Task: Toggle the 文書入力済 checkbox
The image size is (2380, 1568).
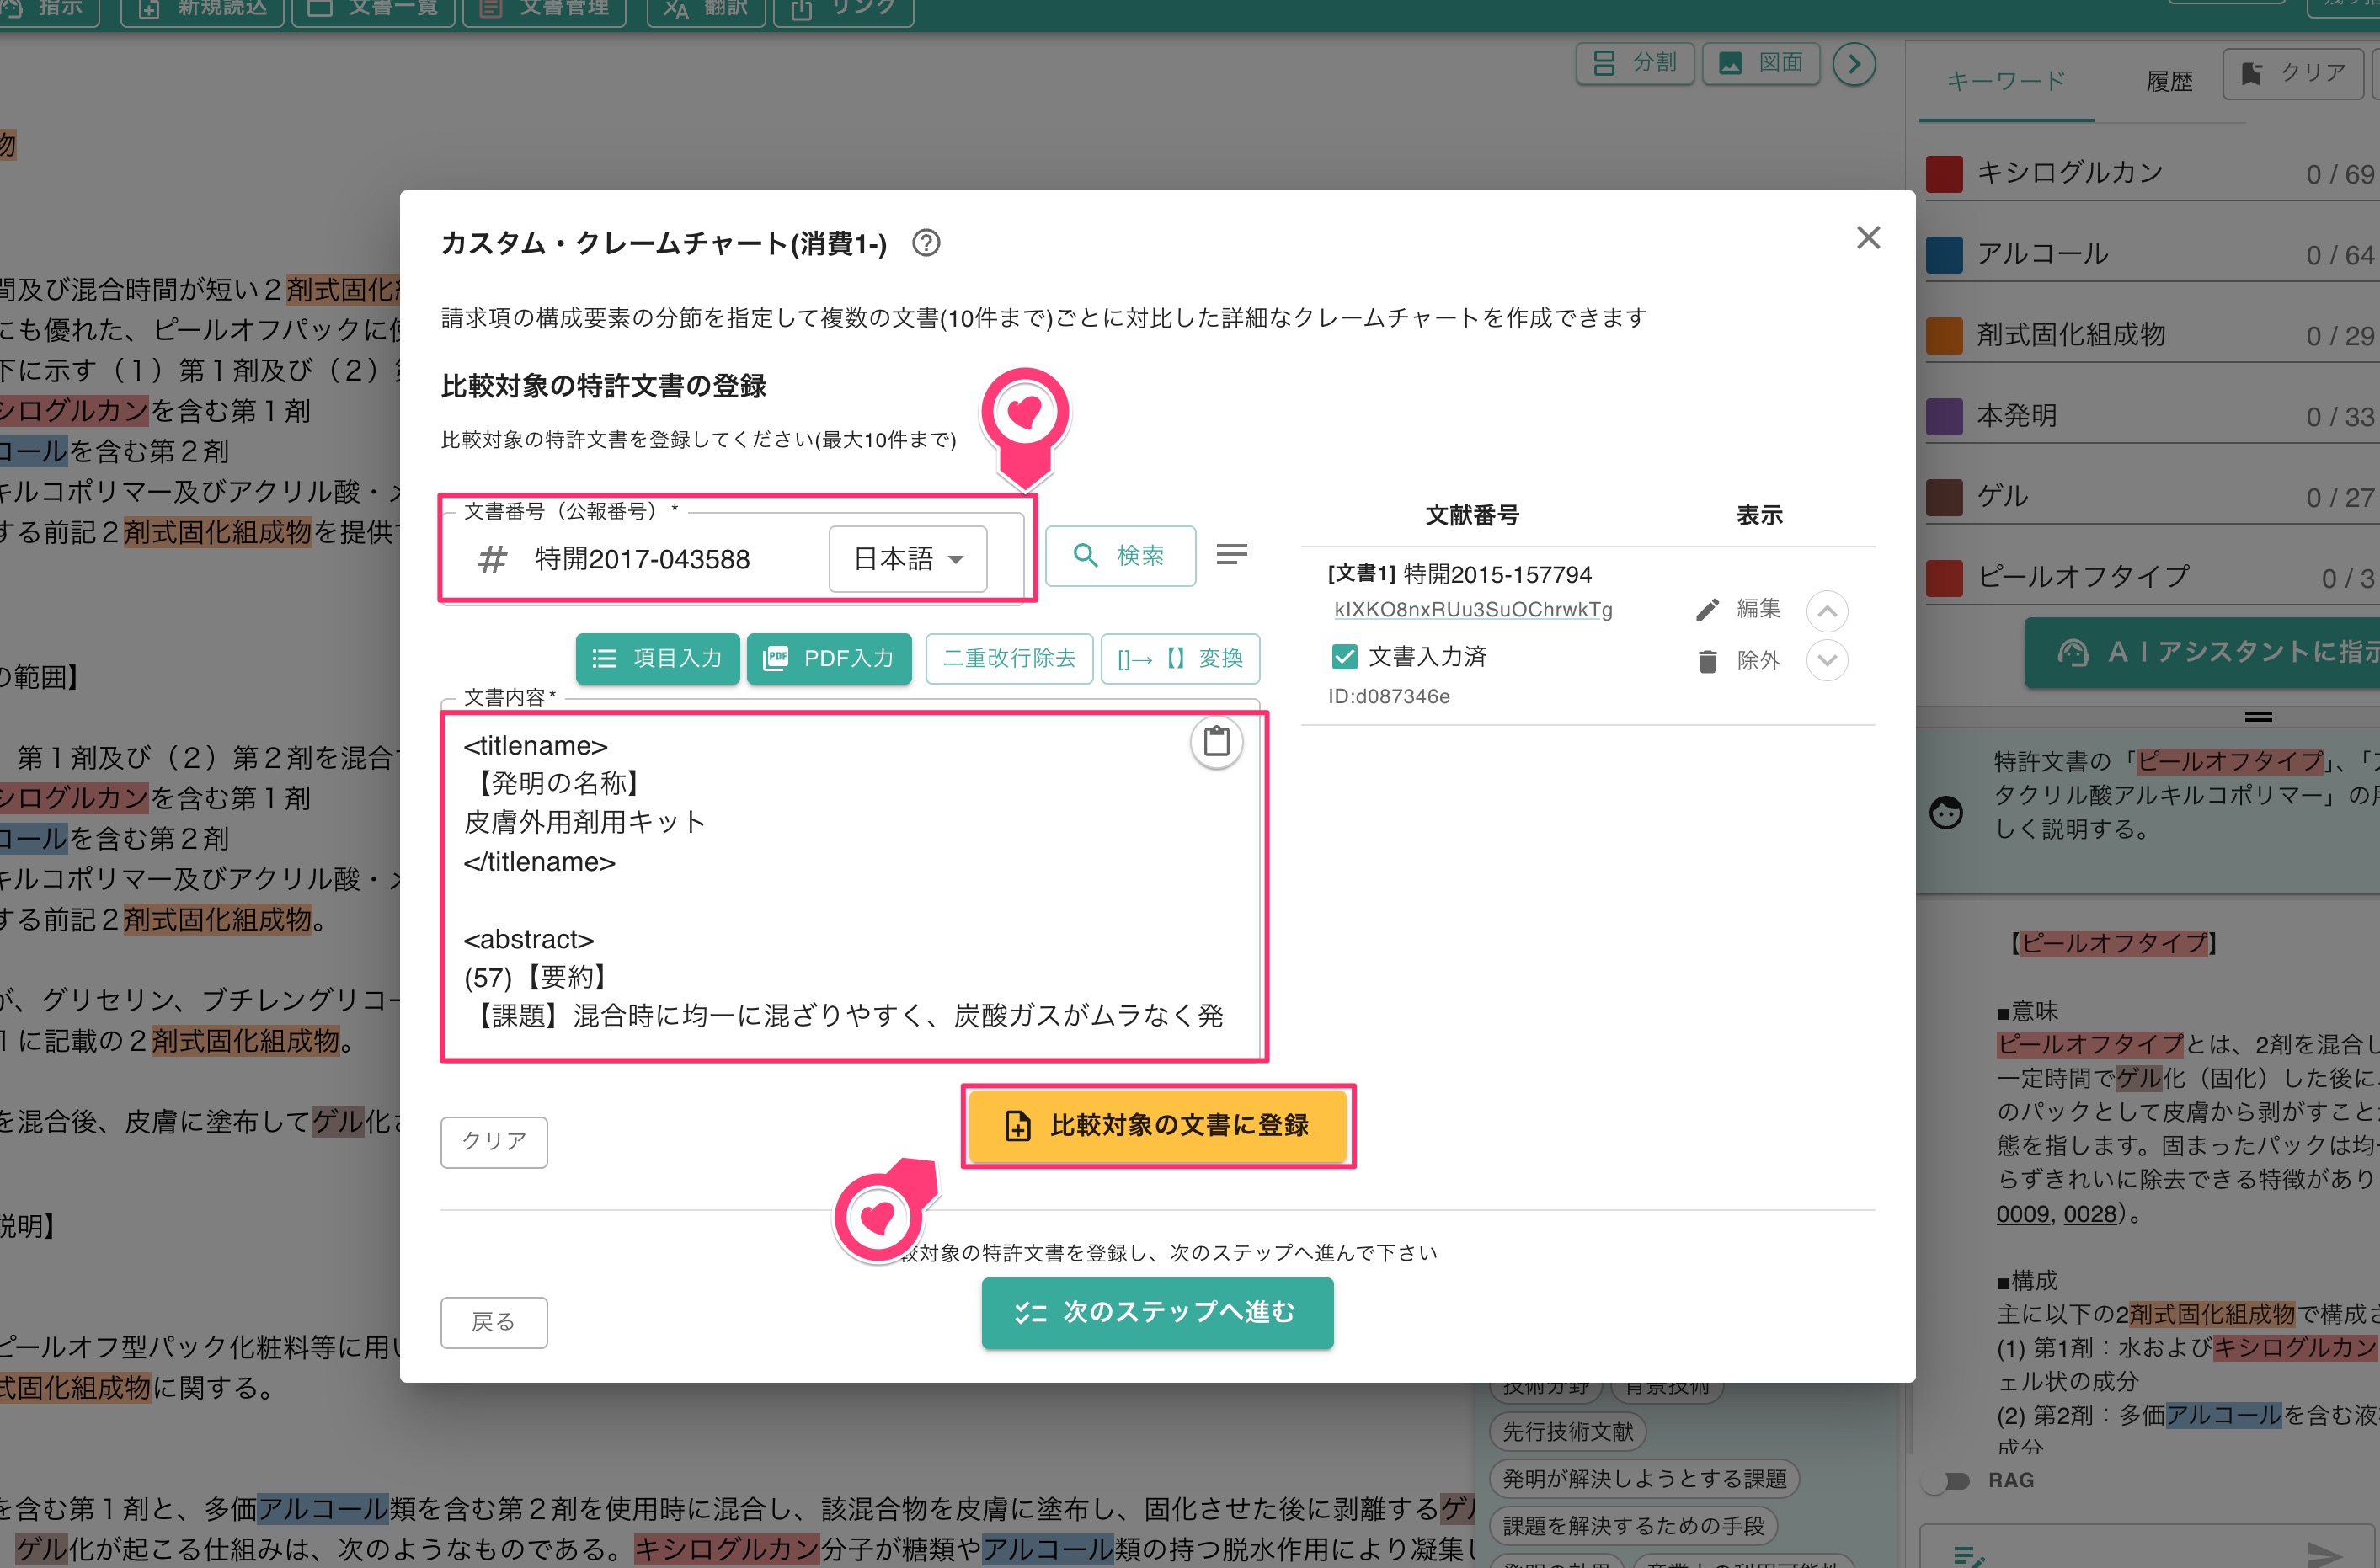Action: point(1344,657)
